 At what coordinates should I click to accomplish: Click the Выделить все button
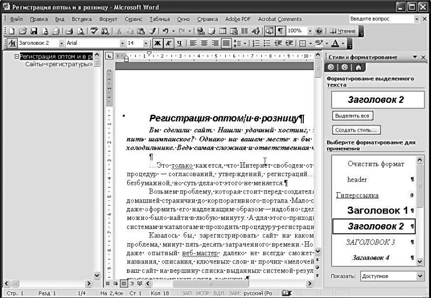point(352,116)
